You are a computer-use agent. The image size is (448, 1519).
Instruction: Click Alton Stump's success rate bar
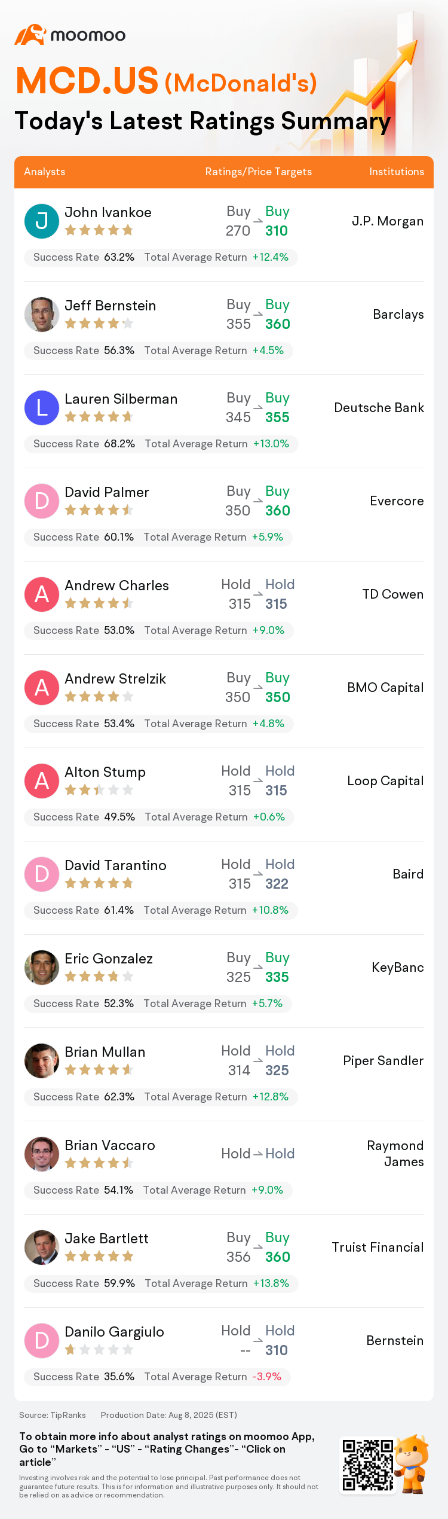click(x=159, y=817)
